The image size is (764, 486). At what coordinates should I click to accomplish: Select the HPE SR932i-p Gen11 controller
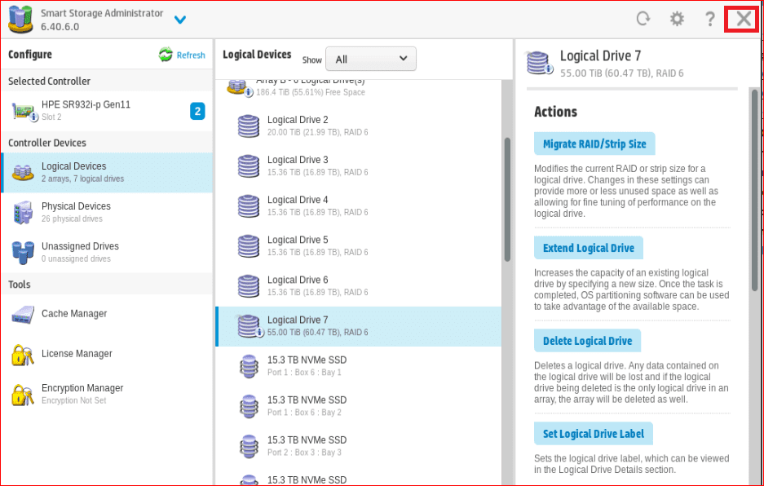coord(86,110)
